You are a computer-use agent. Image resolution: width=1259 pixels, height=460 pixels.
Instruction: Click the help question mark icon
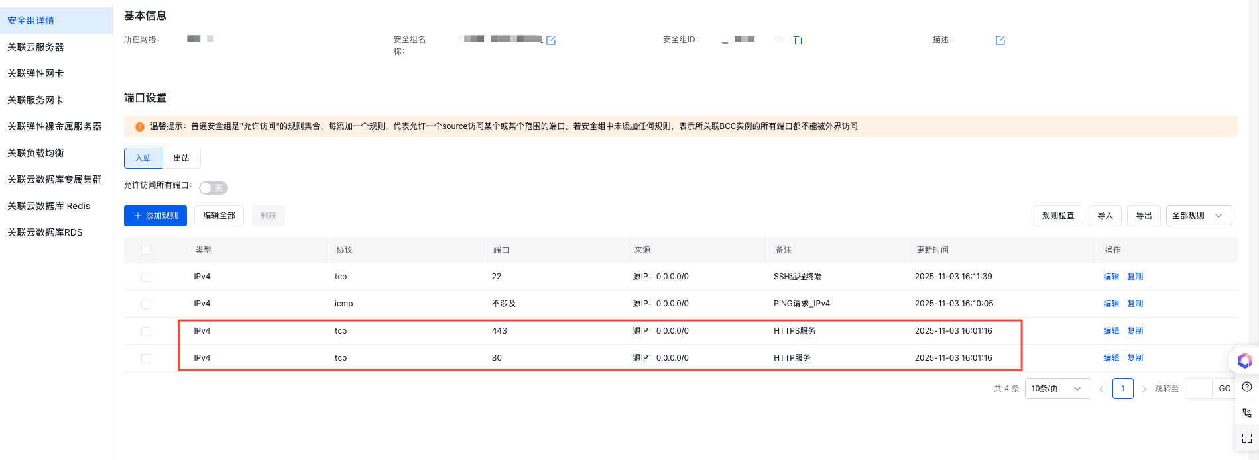[1246, 387]
